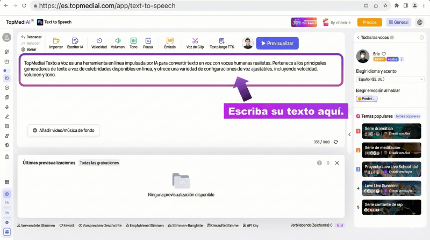The height and width of the screenshot is (240, 430).
Task: Click the help question mark in previews panel
Action: point(319,163)
